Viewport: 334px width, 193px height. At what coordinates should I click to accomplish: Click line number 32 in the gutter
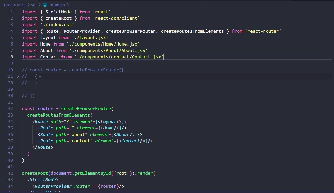(10, 109)
